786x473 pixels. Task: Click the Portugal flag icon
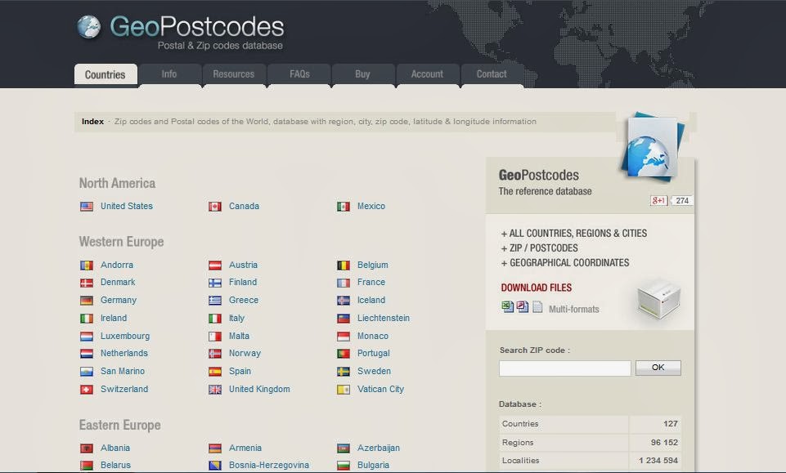point(344,354)
